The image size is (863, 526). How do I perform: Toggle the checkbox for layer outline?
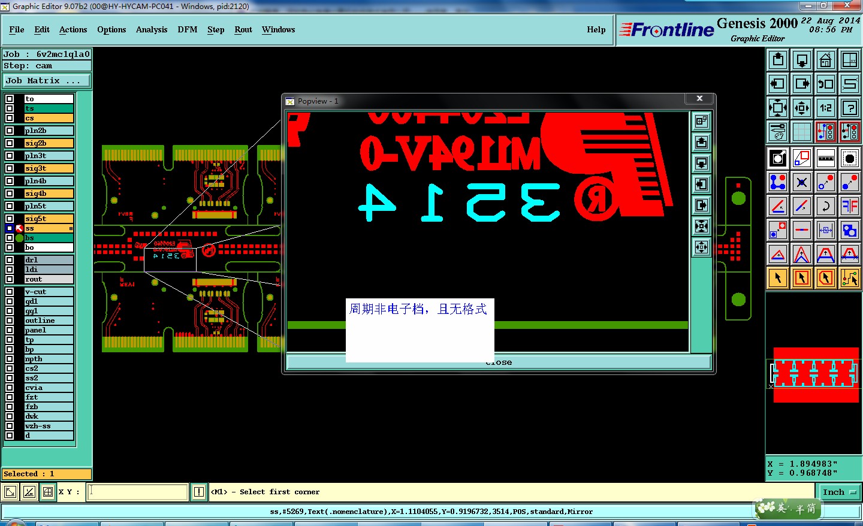coord(10,321)
